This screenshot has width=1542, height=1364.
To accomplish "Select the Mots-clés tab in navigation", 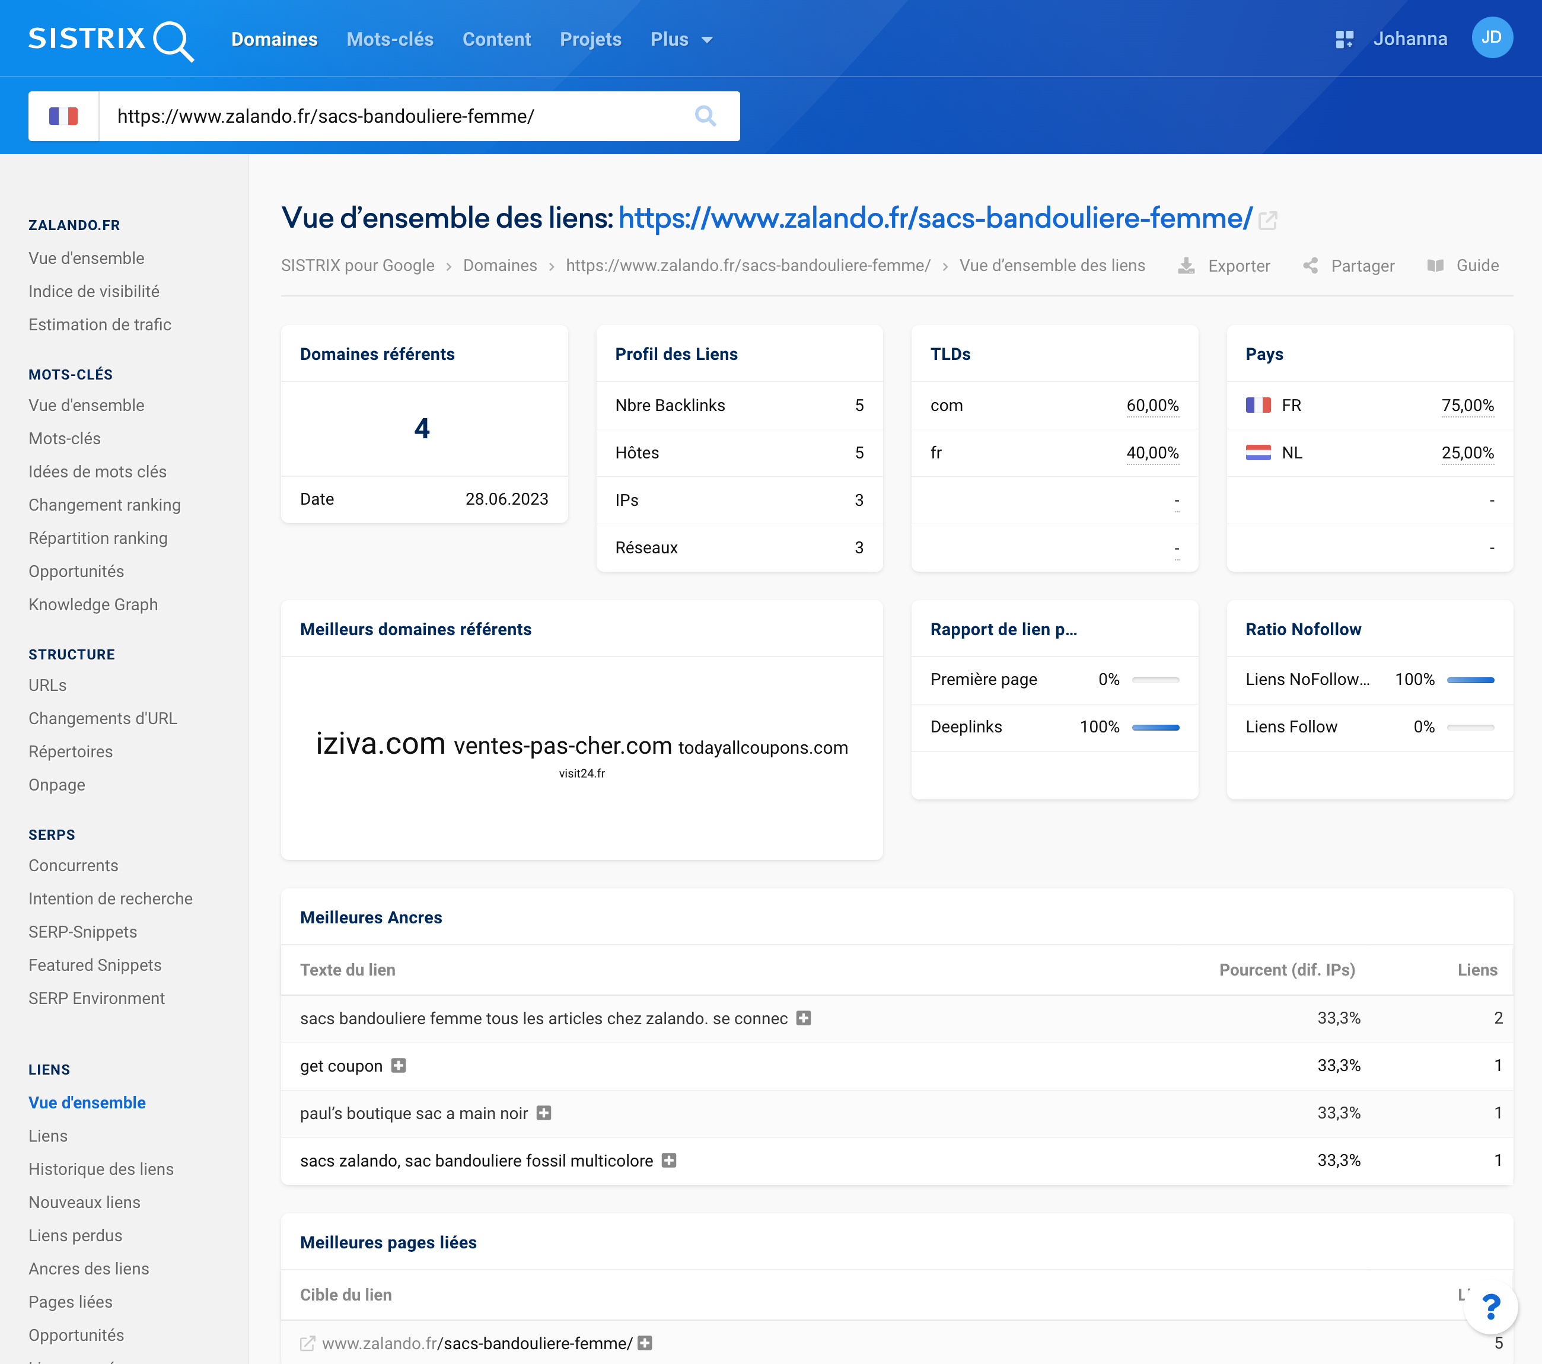I will pos(390,38).
